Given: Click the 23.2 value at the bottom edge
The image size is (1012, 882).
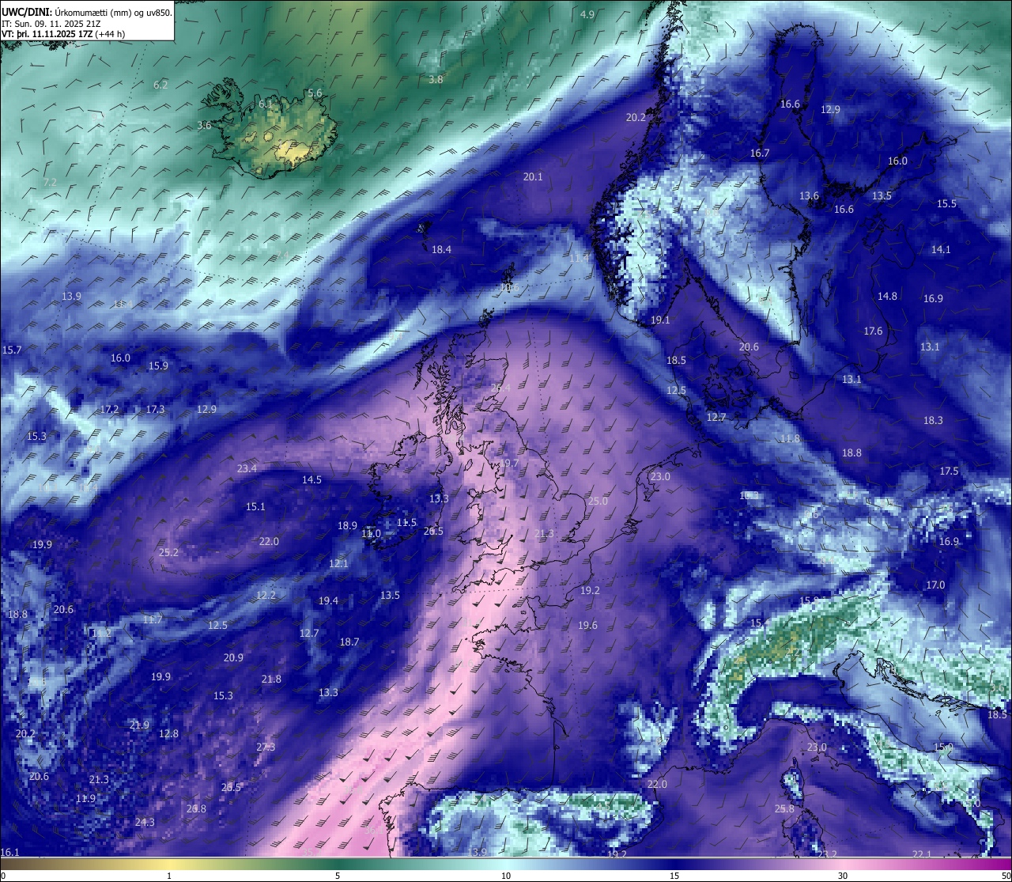Looking at the screenshot, I should coord(827,854).
